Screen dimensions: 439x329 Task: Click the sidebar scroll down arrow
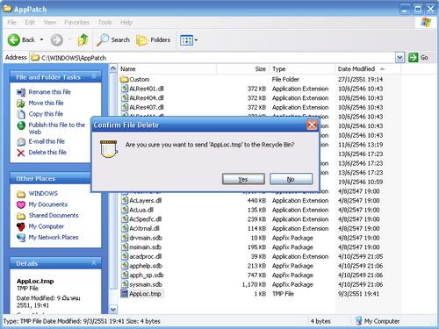click(x=113, y=309)
